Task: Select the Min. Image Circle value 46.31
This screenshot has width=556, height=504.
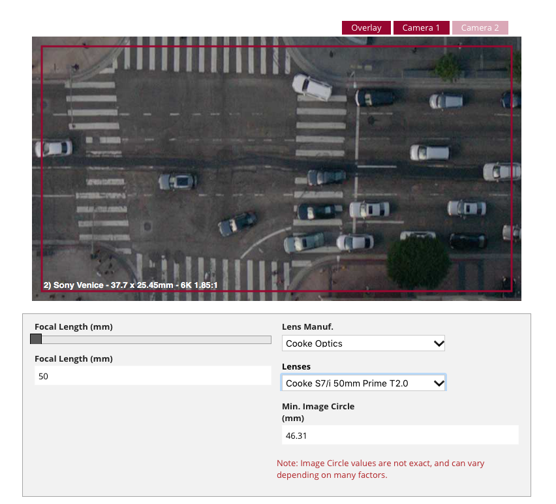Action: tap(400, 435)
